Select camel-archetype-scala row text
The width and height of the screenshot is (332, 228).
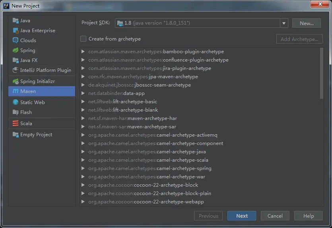148,160
